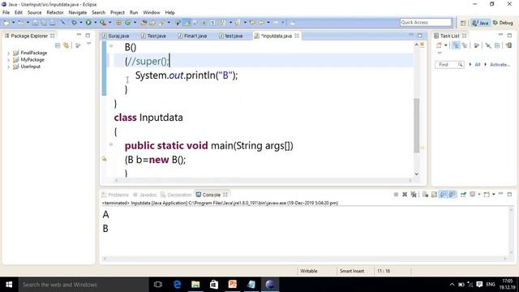Switch to the lowercase test.java tab
The width and height of the screenshot is (519, 292).
click(x=230, y=36)
